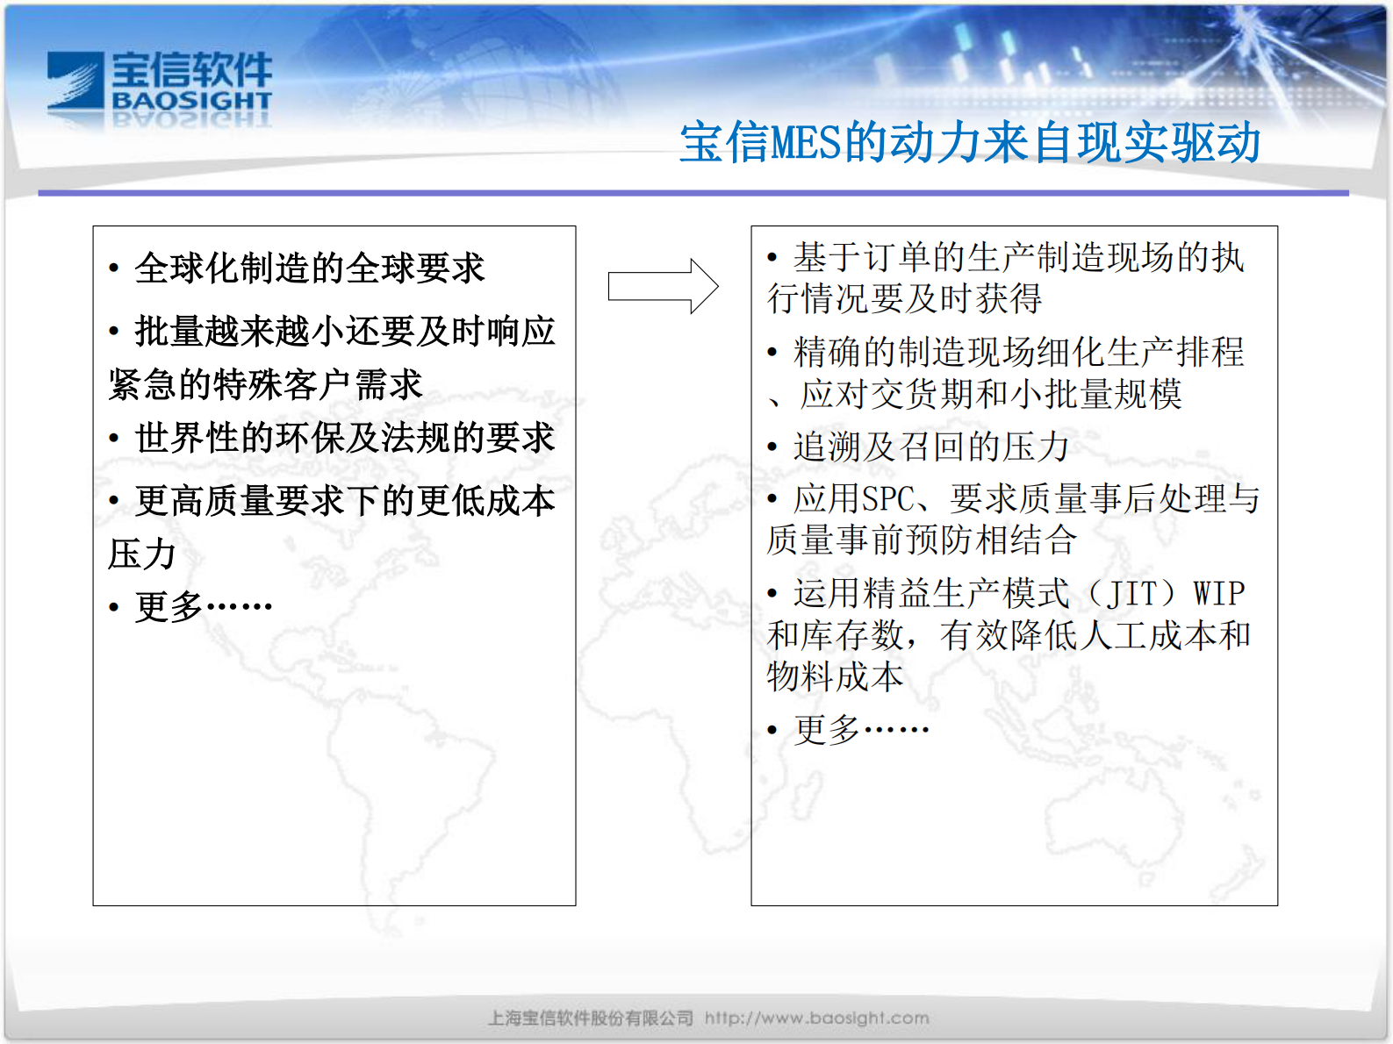Click the arrow shape between the two text boxes

point(664,286)
